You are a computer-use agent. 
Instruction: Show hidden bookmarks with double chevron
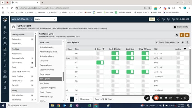click(x=187, y=13)
